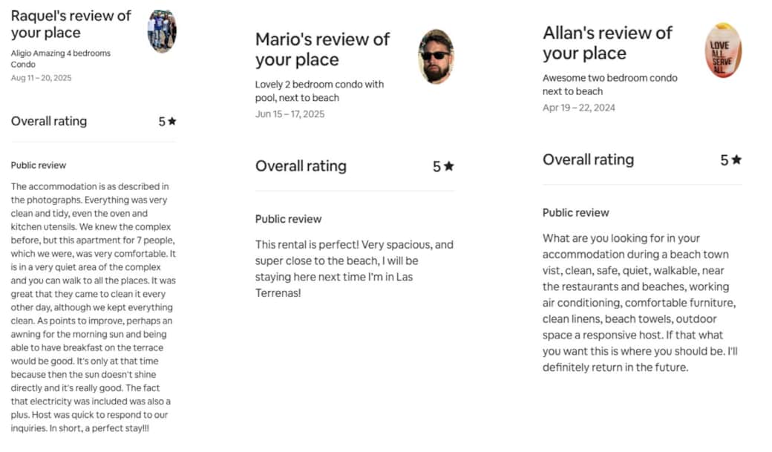Click the Jun 15 – 17, 2025 stay dates
Viewport: 772px width, 452px height.
click(289, 114)
